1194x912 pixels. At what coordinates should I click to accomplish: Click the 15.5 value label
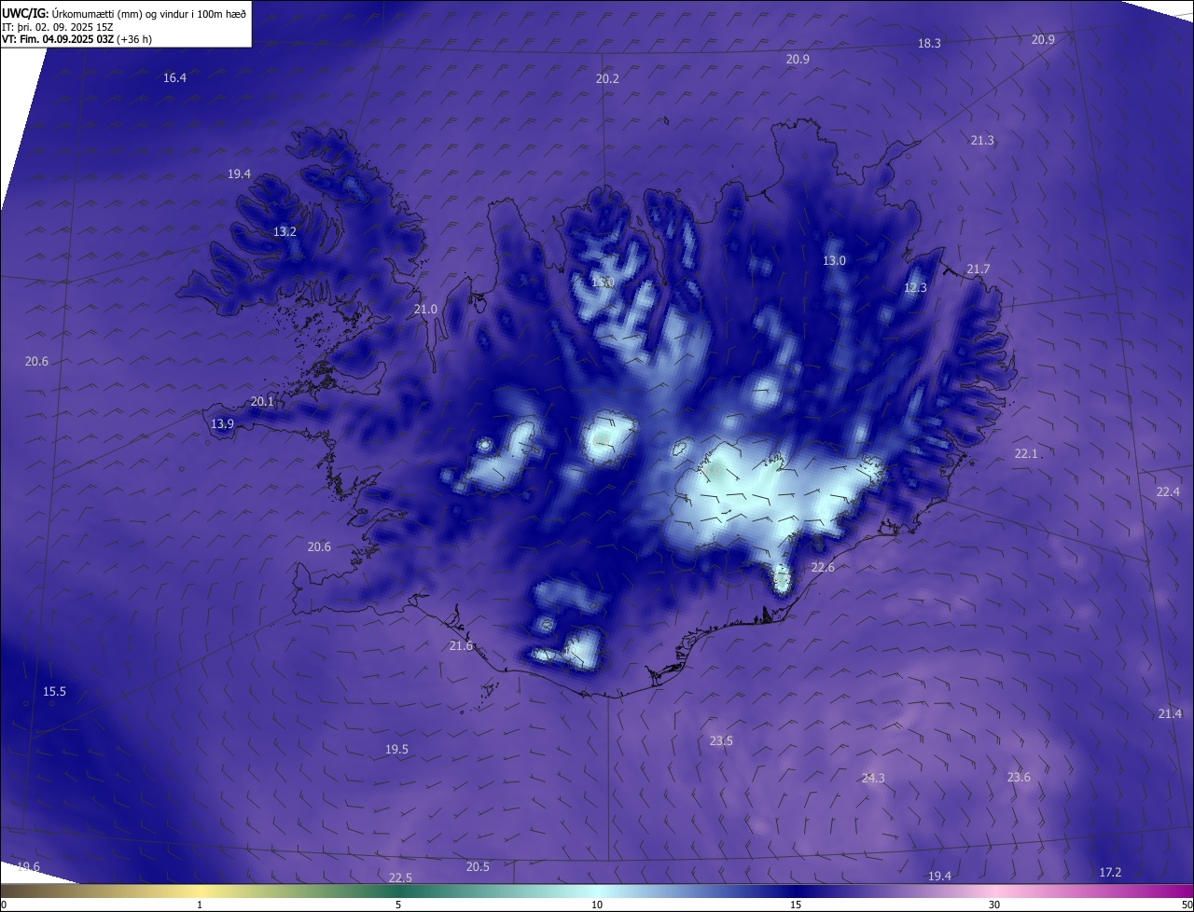[54, 692]
